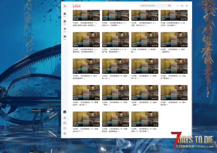Maximize the bilibili window

click(x=182, y=6)
